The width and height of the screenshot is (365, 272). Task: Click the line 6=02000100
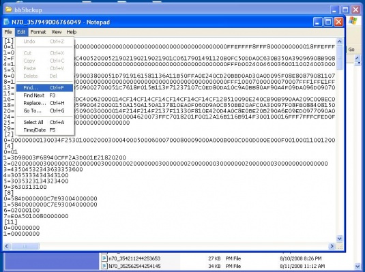tap(22, 211)
